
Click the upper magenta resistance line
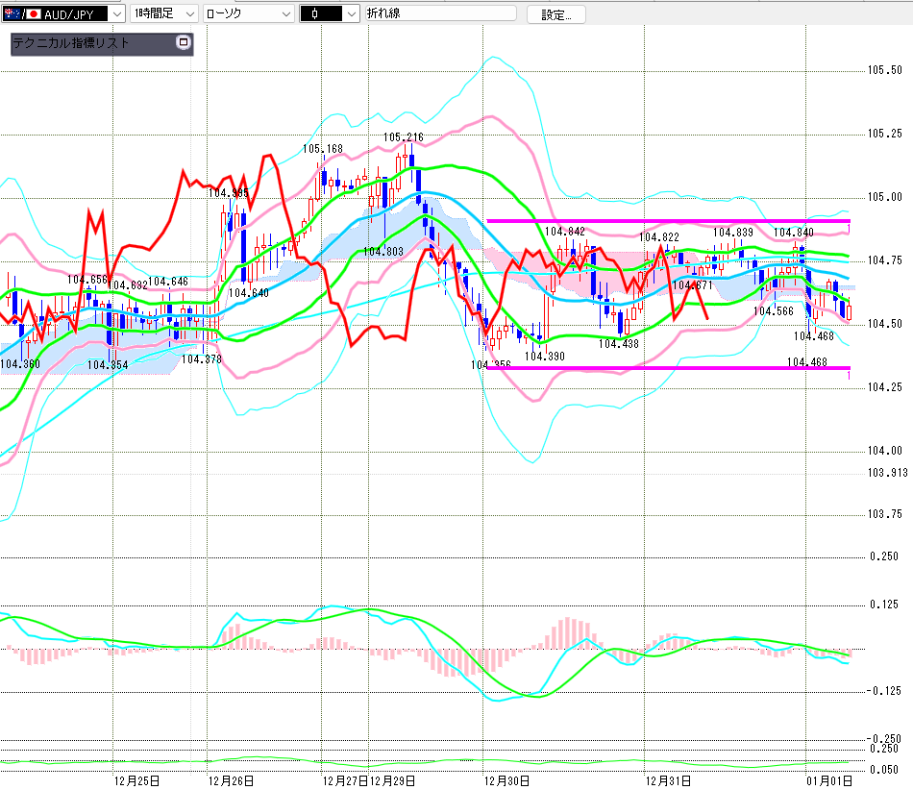(673, 221)
